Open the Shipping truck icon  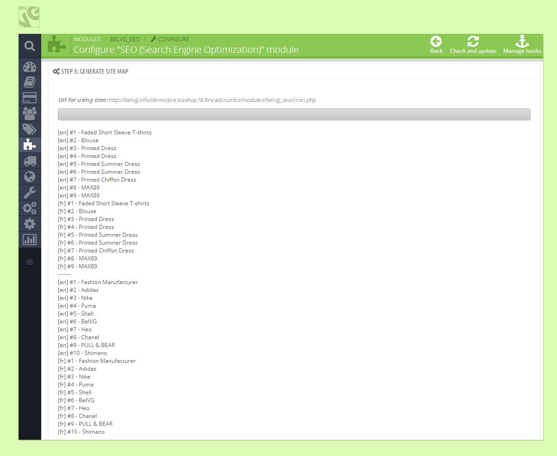[x=30, y=161]
